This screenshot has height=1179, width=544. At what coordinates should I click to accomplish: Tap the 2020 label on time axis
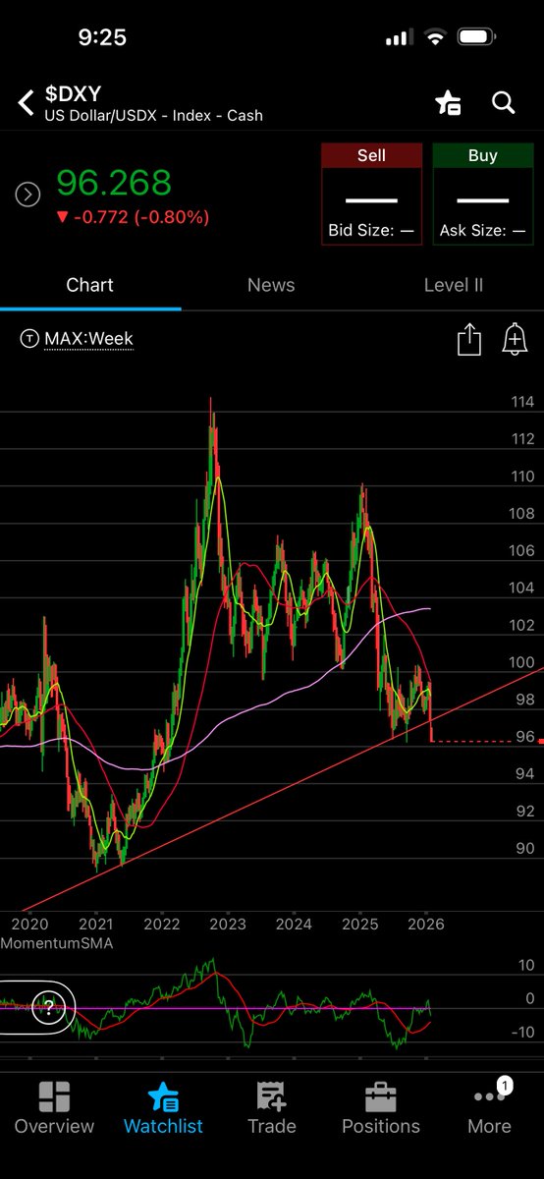pos(29,925)
